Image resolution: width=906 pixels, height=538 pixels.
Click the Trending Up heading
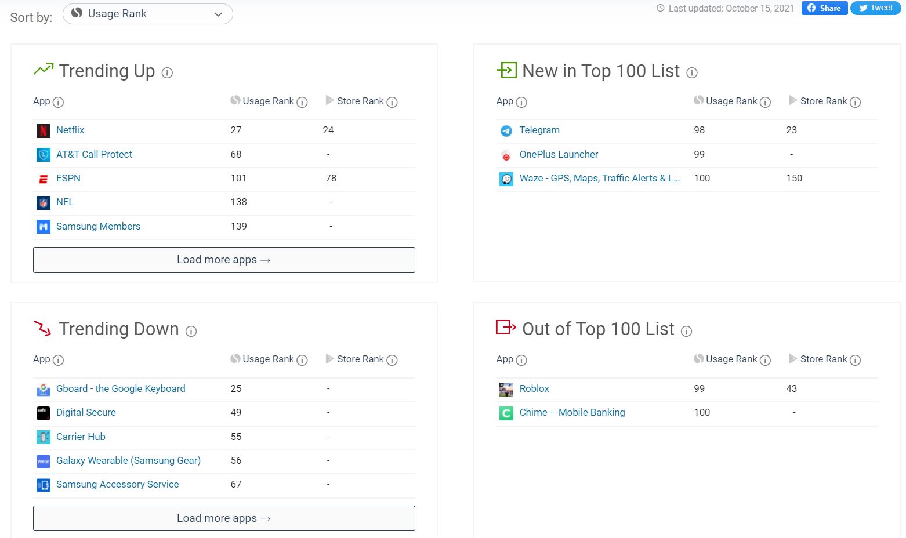tap(107, 71)
